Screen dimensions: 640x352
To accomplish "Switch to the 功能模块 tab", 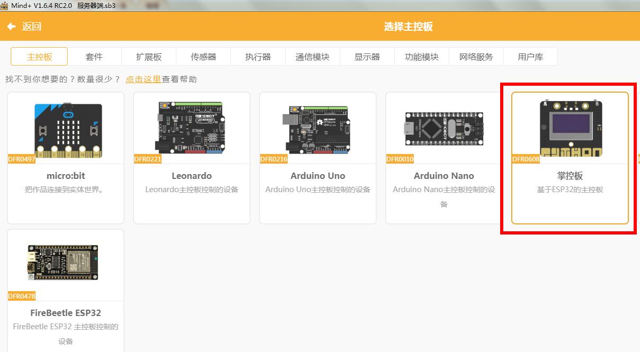I will point(422,57).
